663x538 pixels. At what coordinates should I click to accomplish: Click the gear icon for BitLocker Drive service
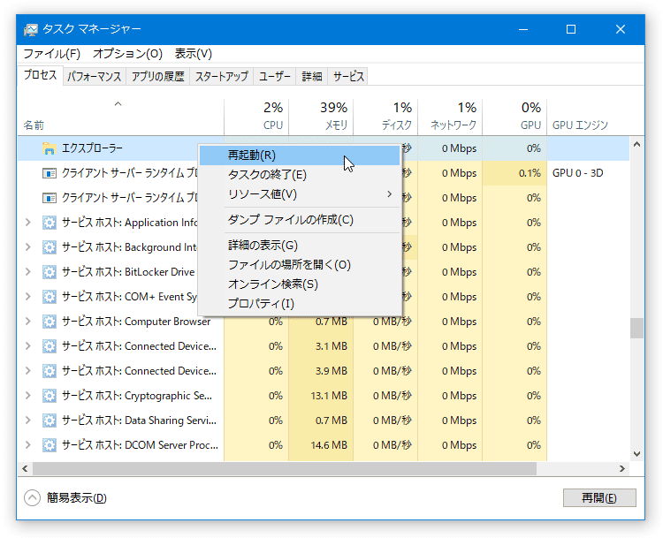click(x=49, y=272)
